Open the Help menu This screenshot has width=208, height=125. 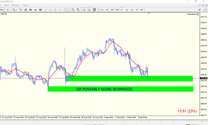coord(25,5)
